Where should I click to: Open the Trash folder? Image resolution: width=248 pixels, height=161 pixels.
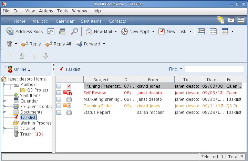26,134
